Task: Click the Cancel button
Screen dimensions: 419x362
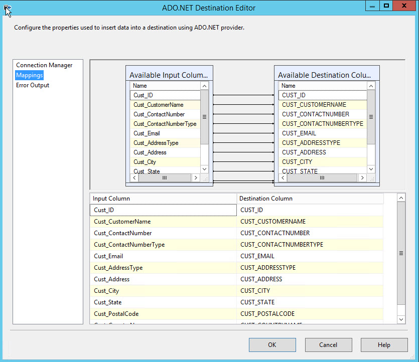Action: [x=328, y=344]
